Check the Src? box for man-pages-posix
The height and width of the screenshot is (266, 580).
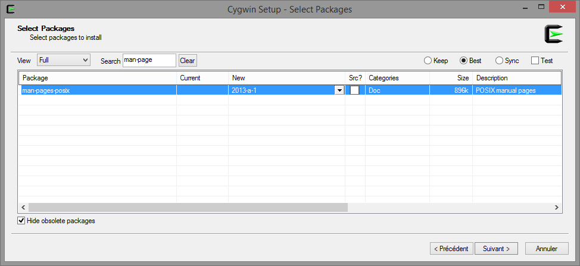coord(355,90)
